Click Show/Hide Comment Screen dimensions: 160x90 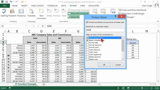(x=79, y=10)
